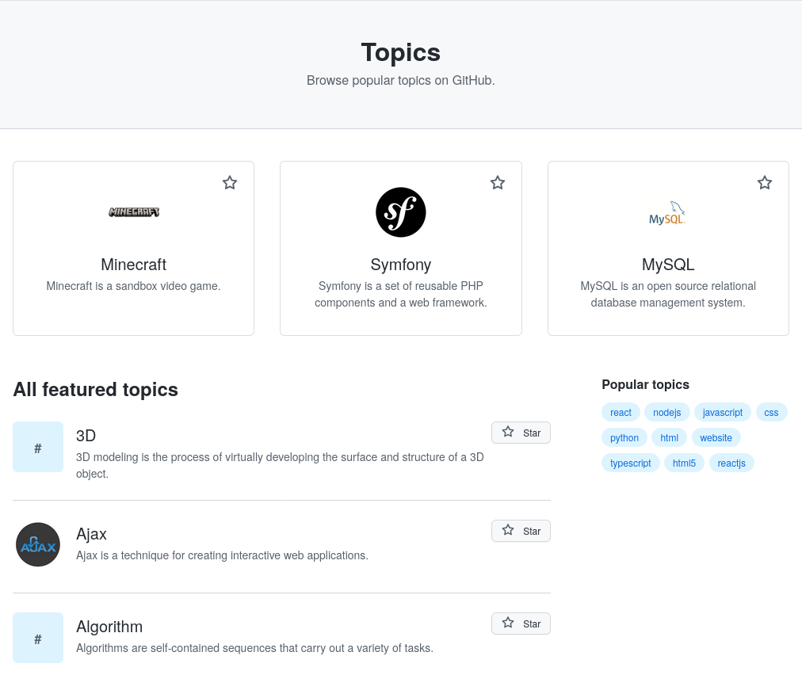Image resolution: width=802 pixels, height=675 pixels.
Task: Click the MySQL dolphin logo
Action: coord(667,213)
